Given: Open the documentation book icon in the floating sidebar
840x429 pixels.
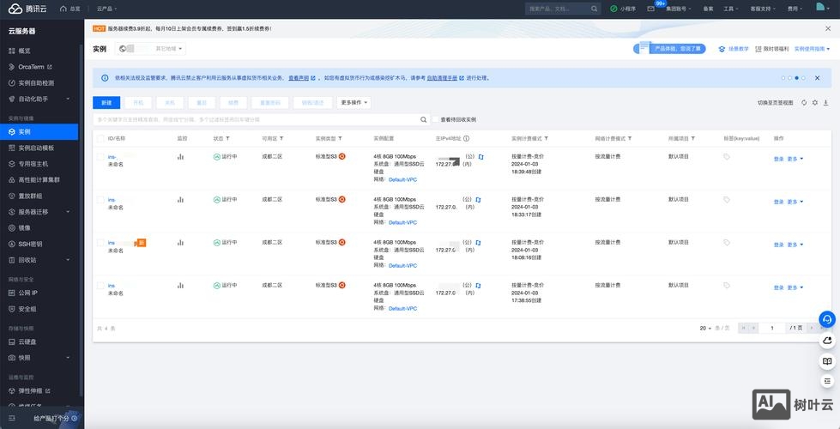Looking at the screenshot, I should 827,362.
